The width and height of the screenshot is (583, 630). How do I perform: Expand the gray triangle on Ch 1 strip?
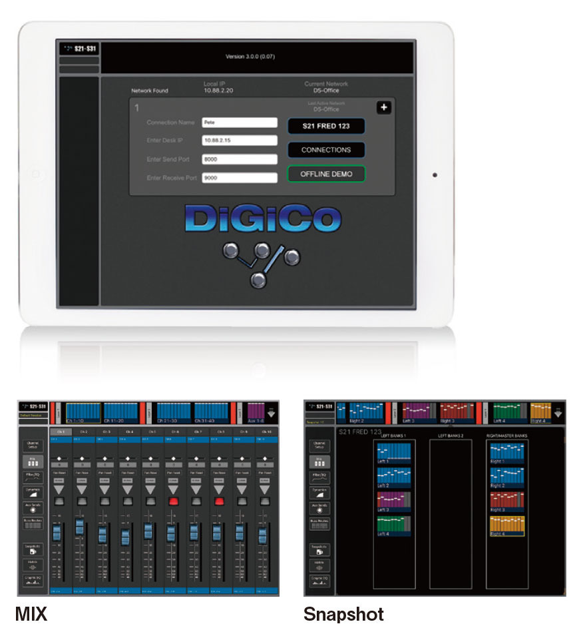(59, 489)
